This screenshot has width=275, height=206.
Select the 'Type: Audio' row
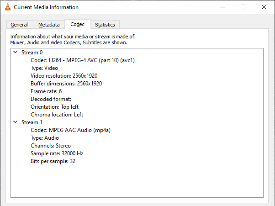pyautogui.click(x=45, y=138)
